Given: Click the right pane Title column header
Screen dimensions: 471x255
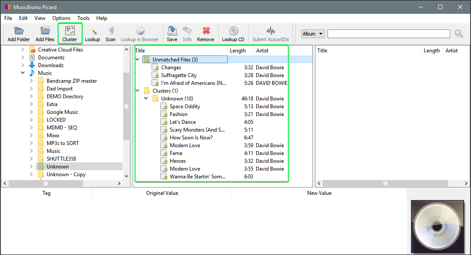Looking at the screenshot, I should [369, 51].
